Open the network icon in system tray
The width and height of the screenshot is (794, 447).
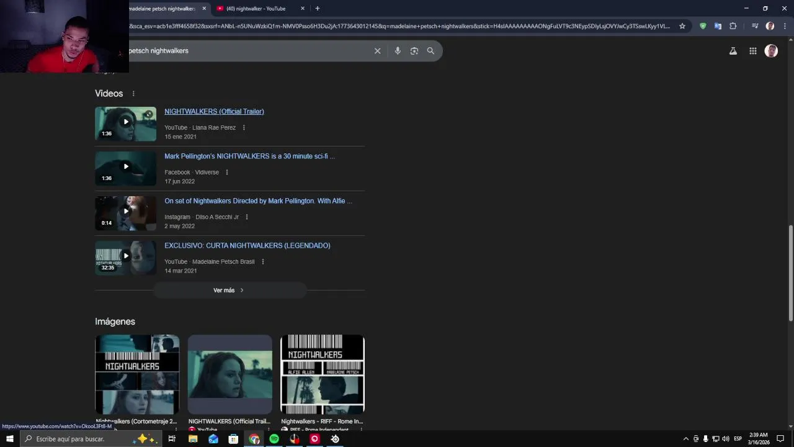coord(716,439)
